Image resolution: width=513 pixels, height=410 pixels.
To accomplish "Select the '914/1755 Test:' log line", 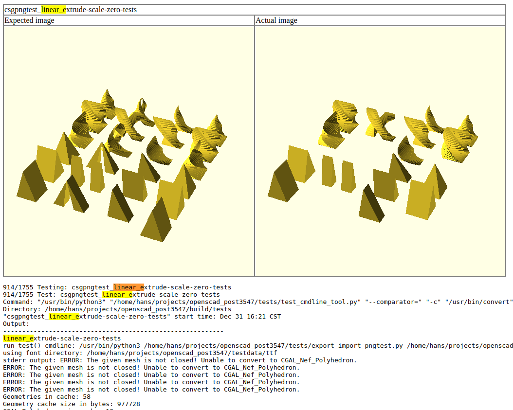I will point(111,295).
